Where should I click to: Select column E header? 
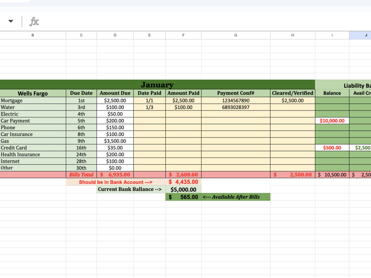tap(150, 35)
